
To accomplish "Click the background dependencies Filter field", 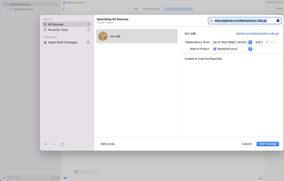I will click(85, 172).
